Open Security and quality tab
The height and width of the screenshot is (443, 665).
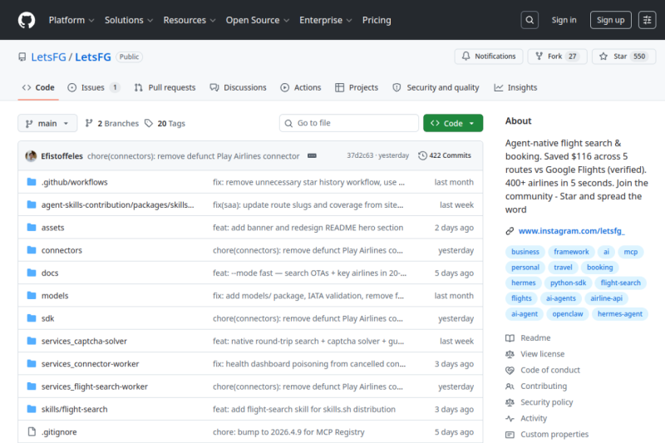coord(436,88)
